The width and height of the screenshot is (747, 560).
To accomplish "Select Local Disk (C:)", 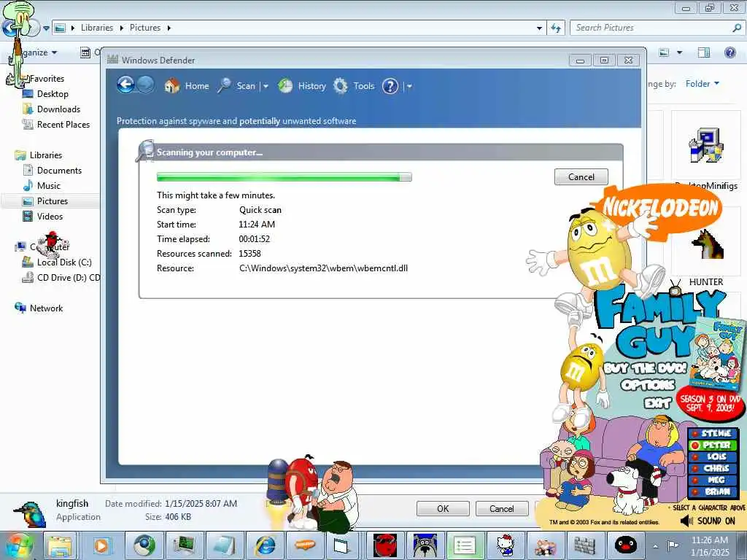I will click(64, 262).
